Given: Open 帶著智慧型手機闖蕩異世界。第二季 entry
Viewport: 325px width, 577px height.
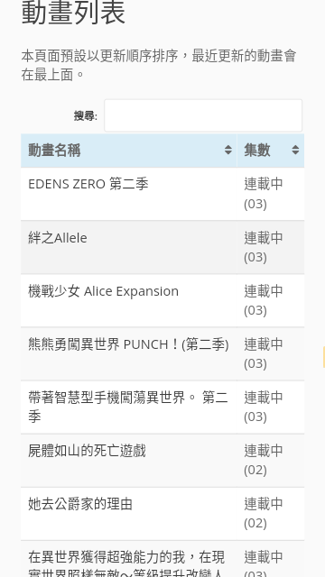Looking at the screenshot, I should [x=128, y=407].
